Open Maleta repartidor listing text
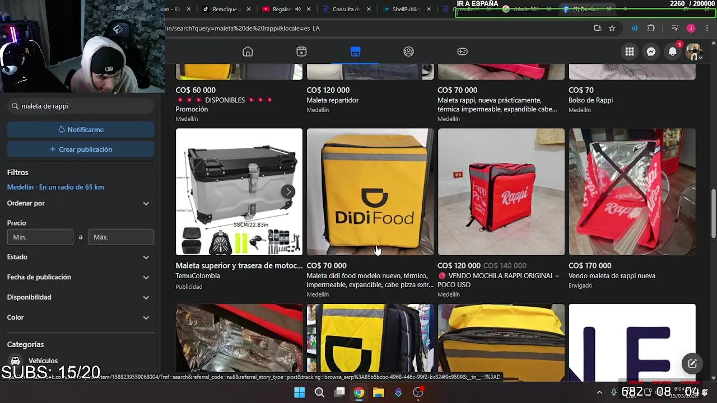The height and width of the screenshot is (403, 717). pyautogui.click(x=333, y=100)
